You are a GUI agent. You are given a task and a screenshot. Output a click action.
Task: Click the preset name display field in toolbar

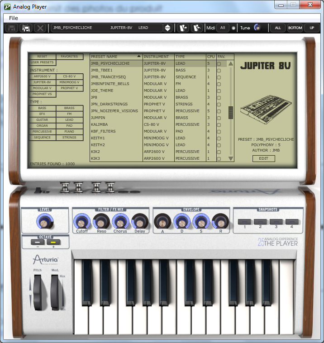click(x=107, y=28)
